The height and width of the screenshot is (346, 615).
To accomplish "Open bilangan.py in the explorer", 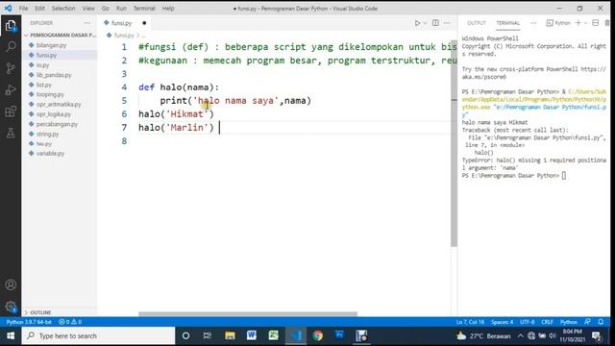I will tap(60, 45).
